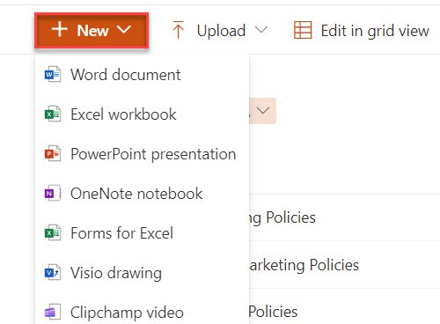Viewport: 440px width, 324px height.
Task: Open the folder ending in 'ng Policies'
Action: click(x=282, y=217)
